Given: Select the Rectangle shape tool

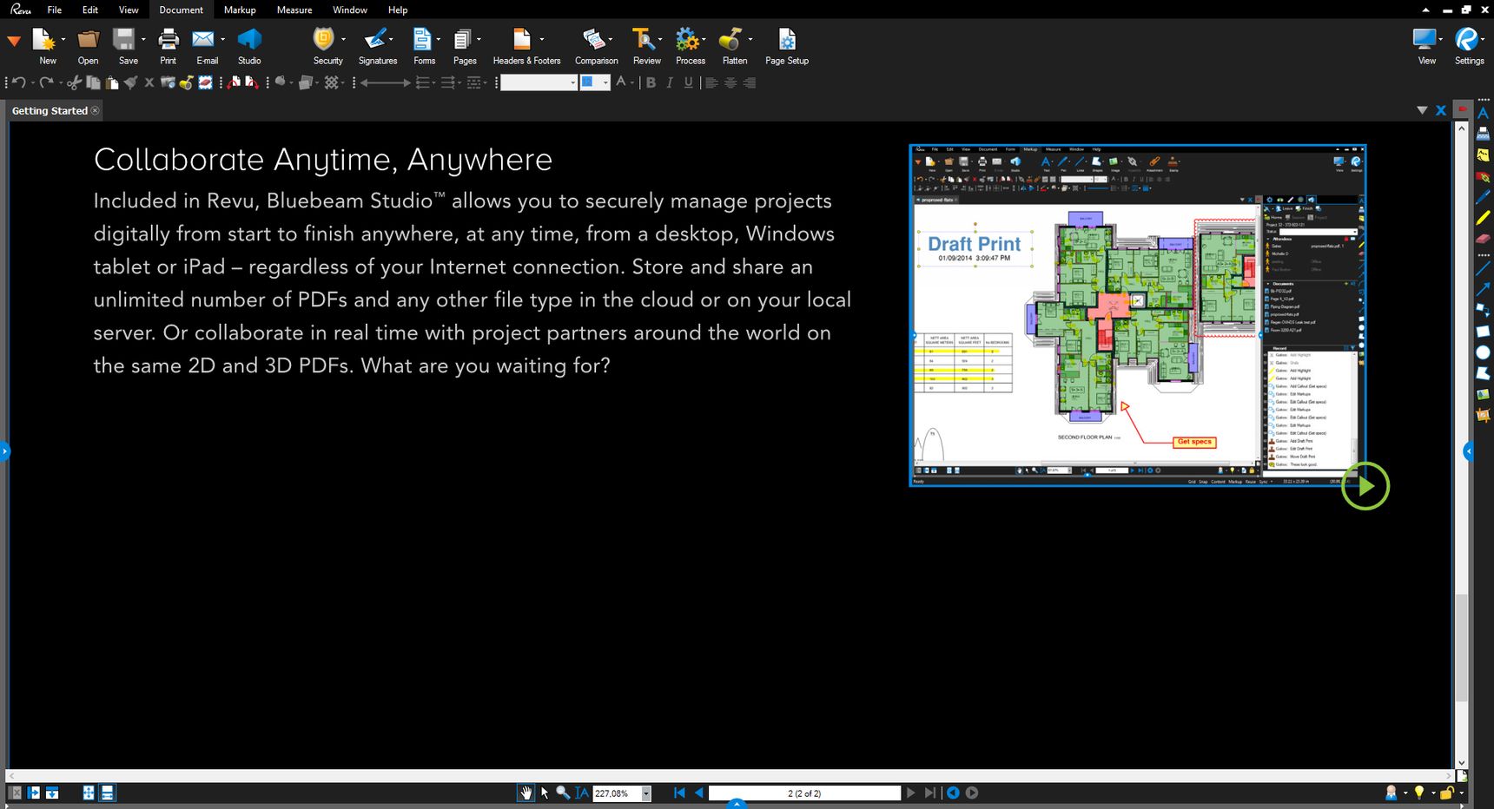Looking at the screenshot, I should coord(1484,332).
